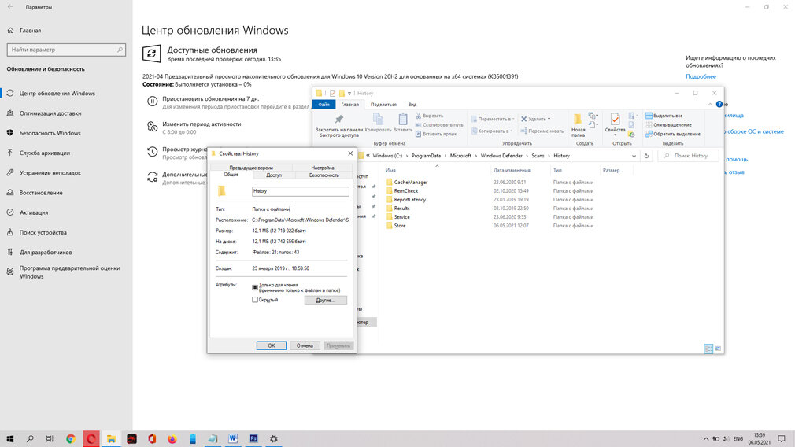Open Вид tab in Explorer
Image resolution: width=795 pixels, height=447 pixels.
[412, 105]
